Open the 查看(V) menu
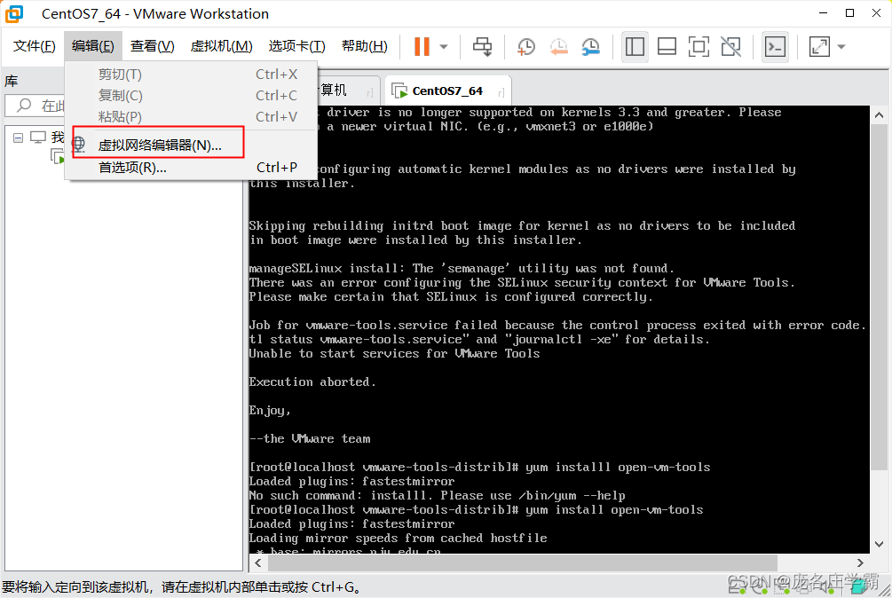The width and height of the screenshot is (892, 598). (x=152, y=46)
